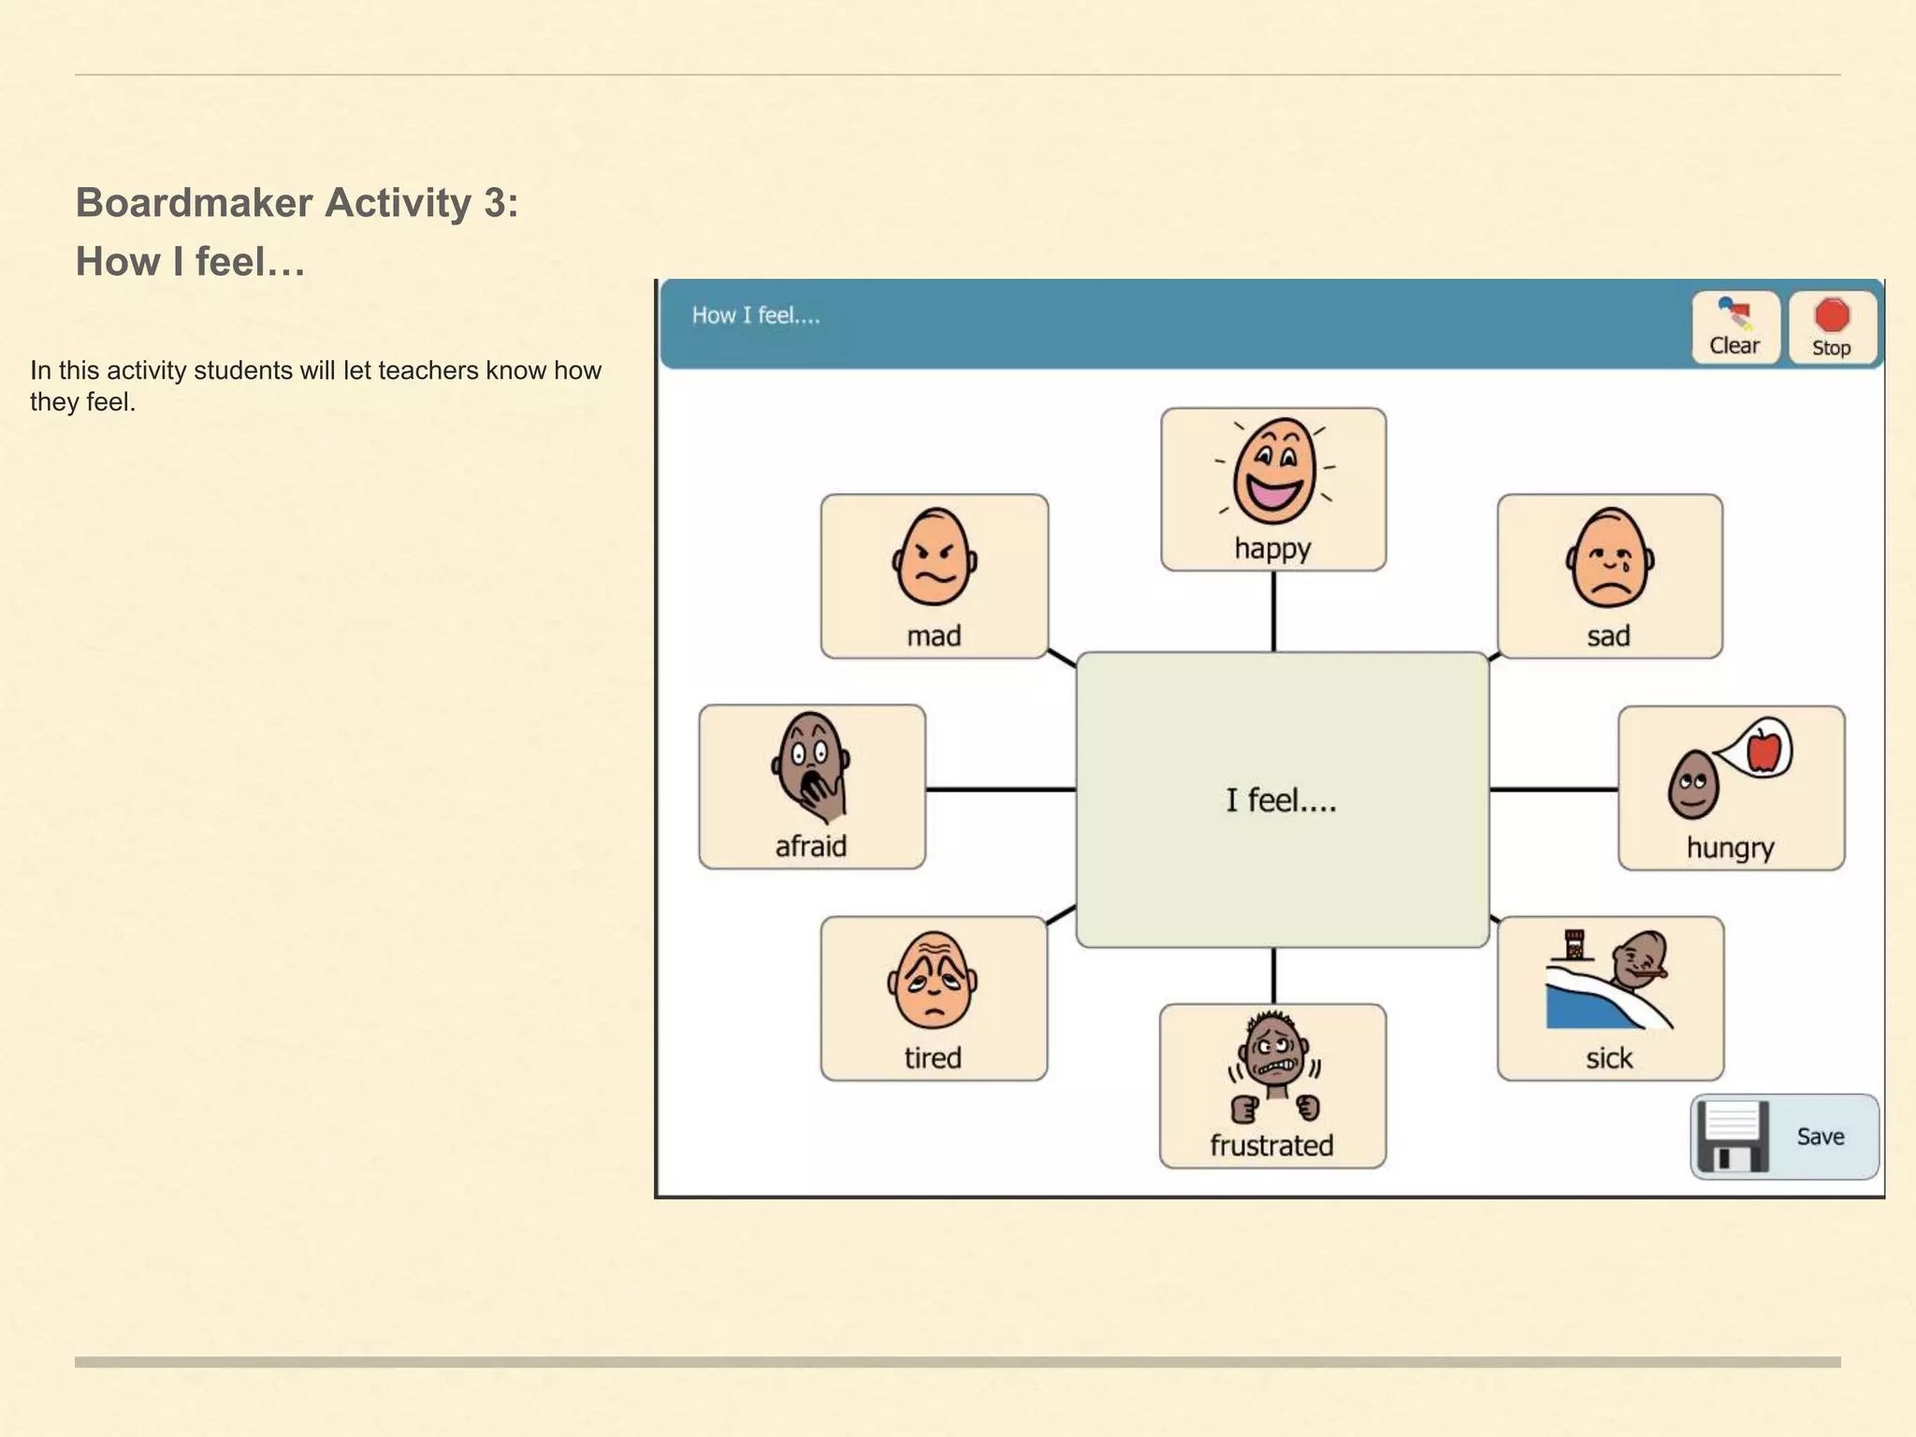
Task: Click the 'frustrated' text label
Action: [x=1271, y=1145]
